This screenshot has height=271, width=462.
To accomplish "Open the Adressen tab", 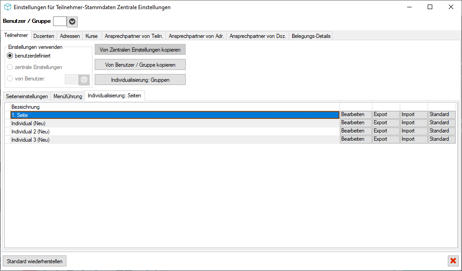I will [70, 36].
